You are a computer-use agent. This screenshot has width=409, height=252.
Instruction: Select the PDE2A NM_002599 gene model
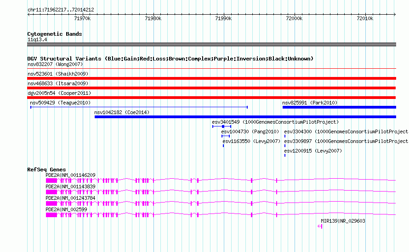click(x=221, y=214)
